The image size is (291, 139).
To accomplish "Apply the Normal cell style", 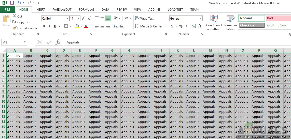I will (x=252, y=18).
